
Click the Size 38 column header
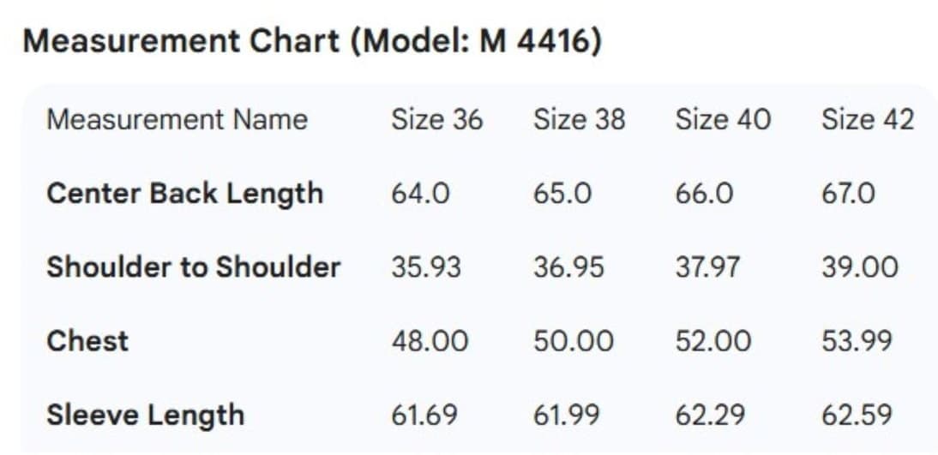tap(579, 120)
